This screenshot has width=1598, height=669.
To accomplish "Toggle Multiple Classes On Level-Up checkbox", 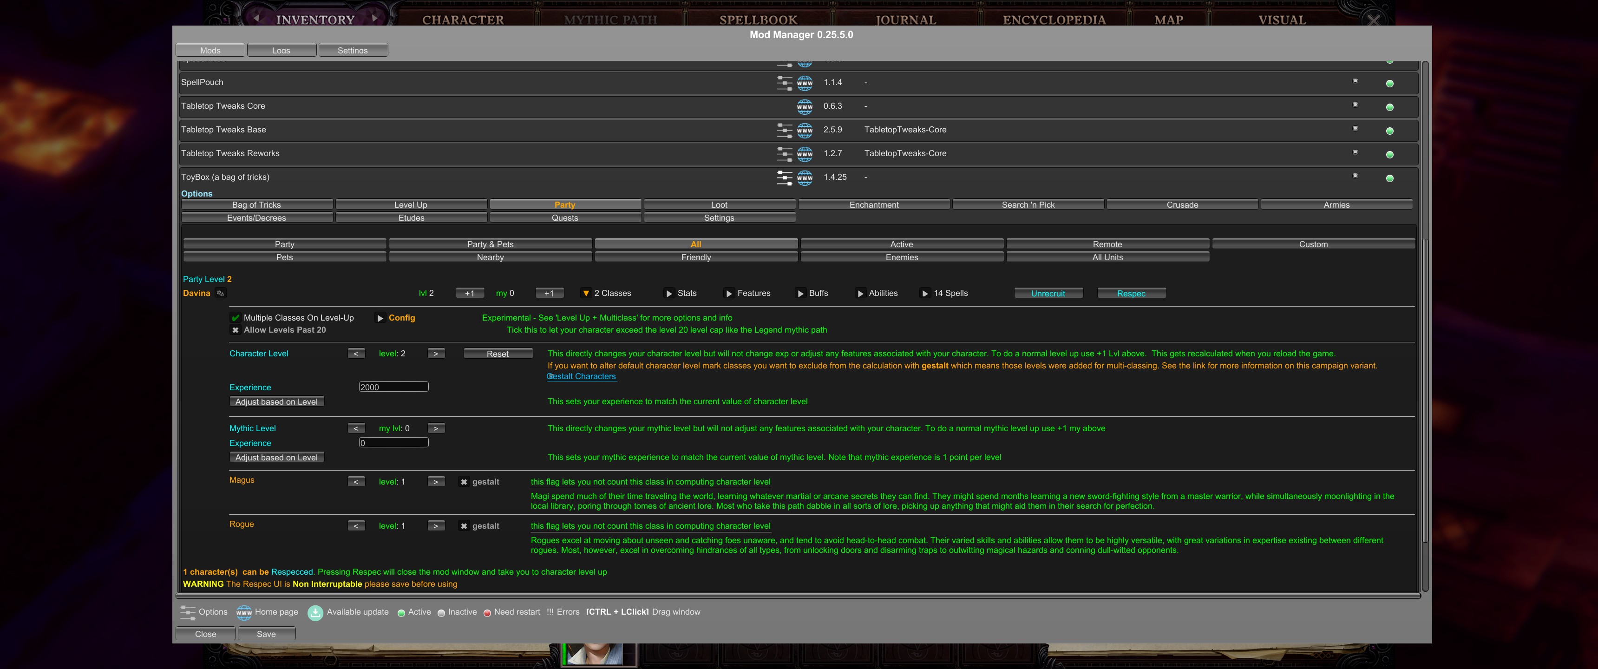I will (x=236, y=318).
